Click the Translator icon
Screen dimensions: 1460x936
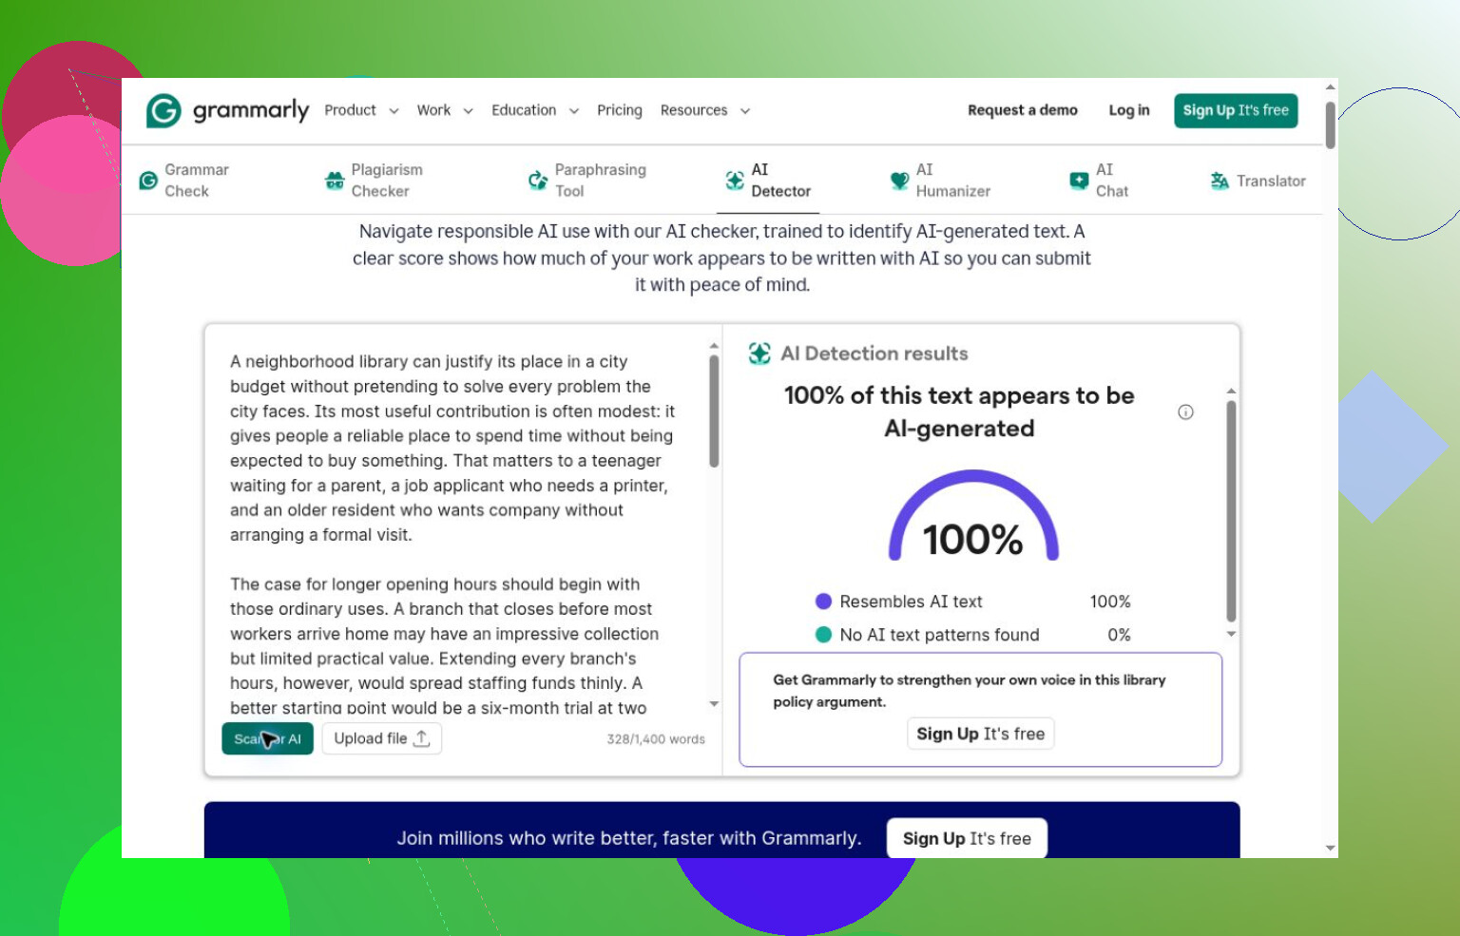1220,181
